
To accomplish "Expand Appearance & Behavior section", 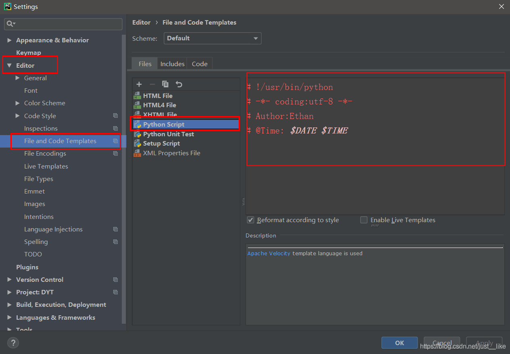I will [9, 40].
